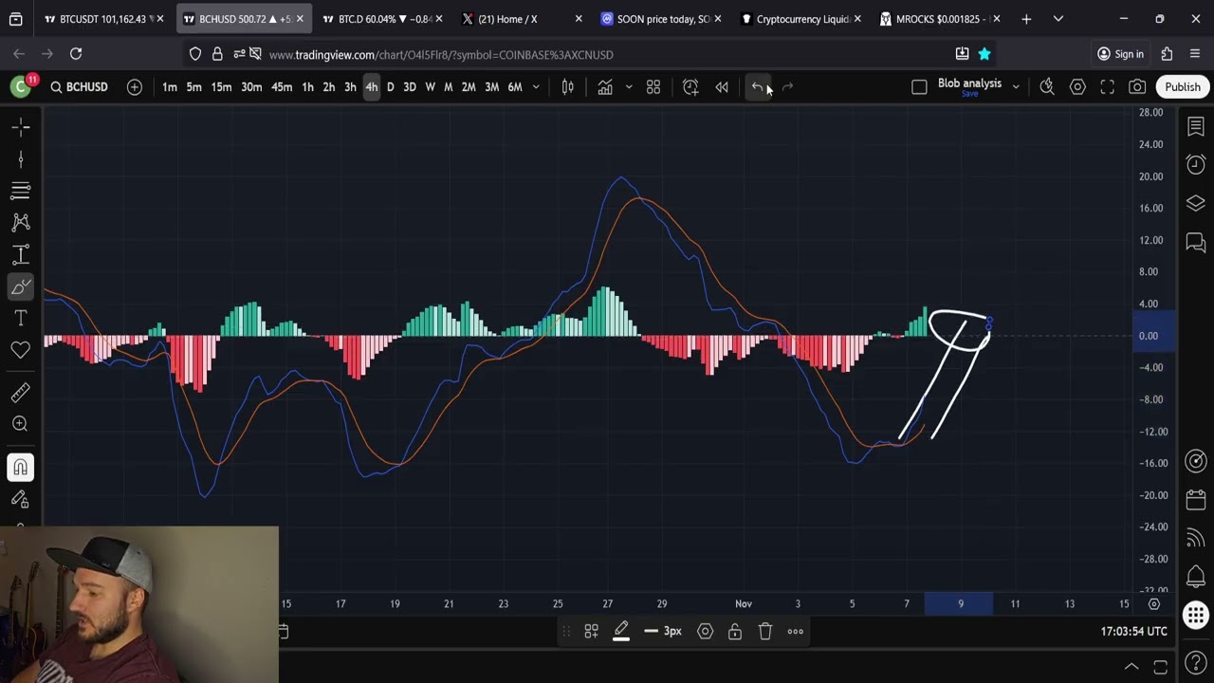1214x683 pixels.
Task: Open chart settings gear in top toolbar
Action: [1077, 87]
